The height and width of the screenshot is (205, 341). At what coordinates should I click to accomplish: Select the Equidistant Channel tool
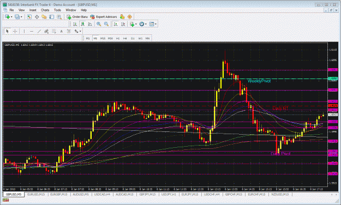click(46, 31)
